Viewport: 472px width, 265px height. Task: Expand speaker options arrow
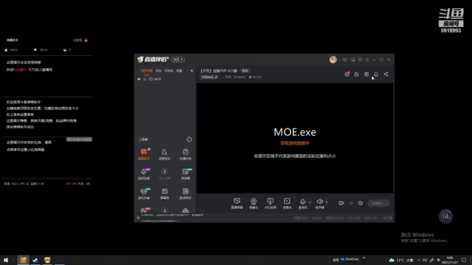327,202
